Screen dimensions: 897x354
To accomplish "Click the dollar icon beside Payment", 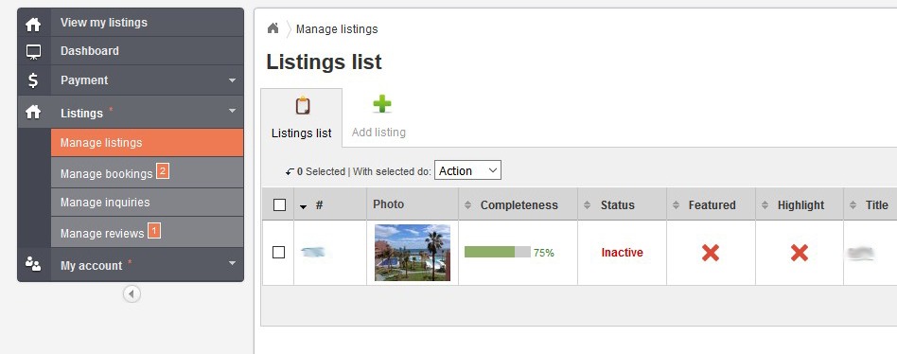I will [x=33, y=80].
